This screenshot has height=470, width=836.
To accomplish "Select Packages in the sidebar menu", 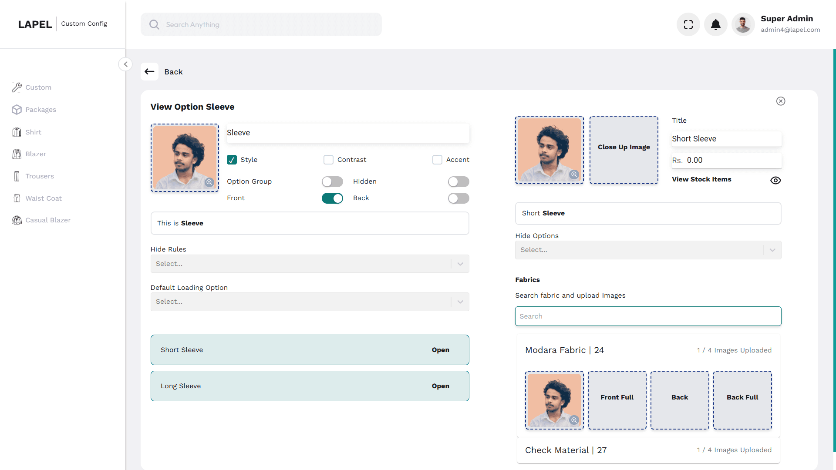I will 41,109.
